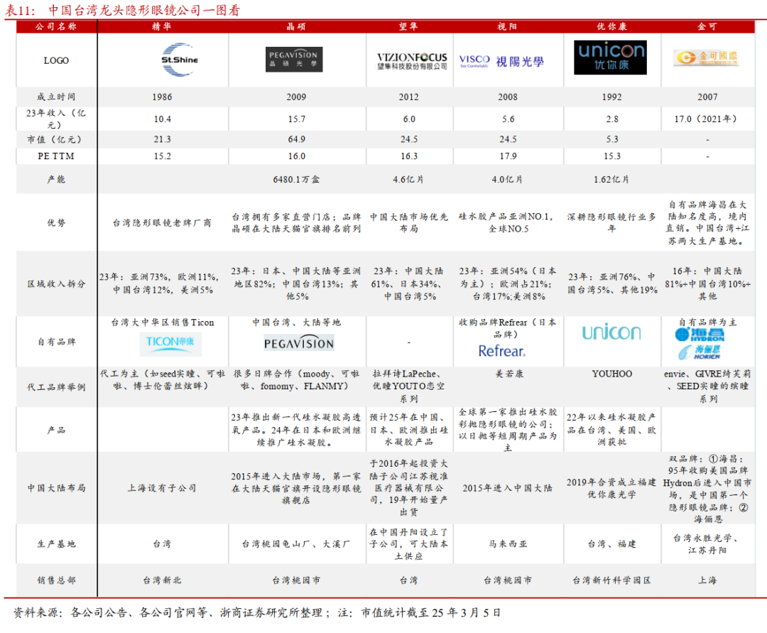Click the 台湾新竹科学园区 headquarters cell

(611, 580)
